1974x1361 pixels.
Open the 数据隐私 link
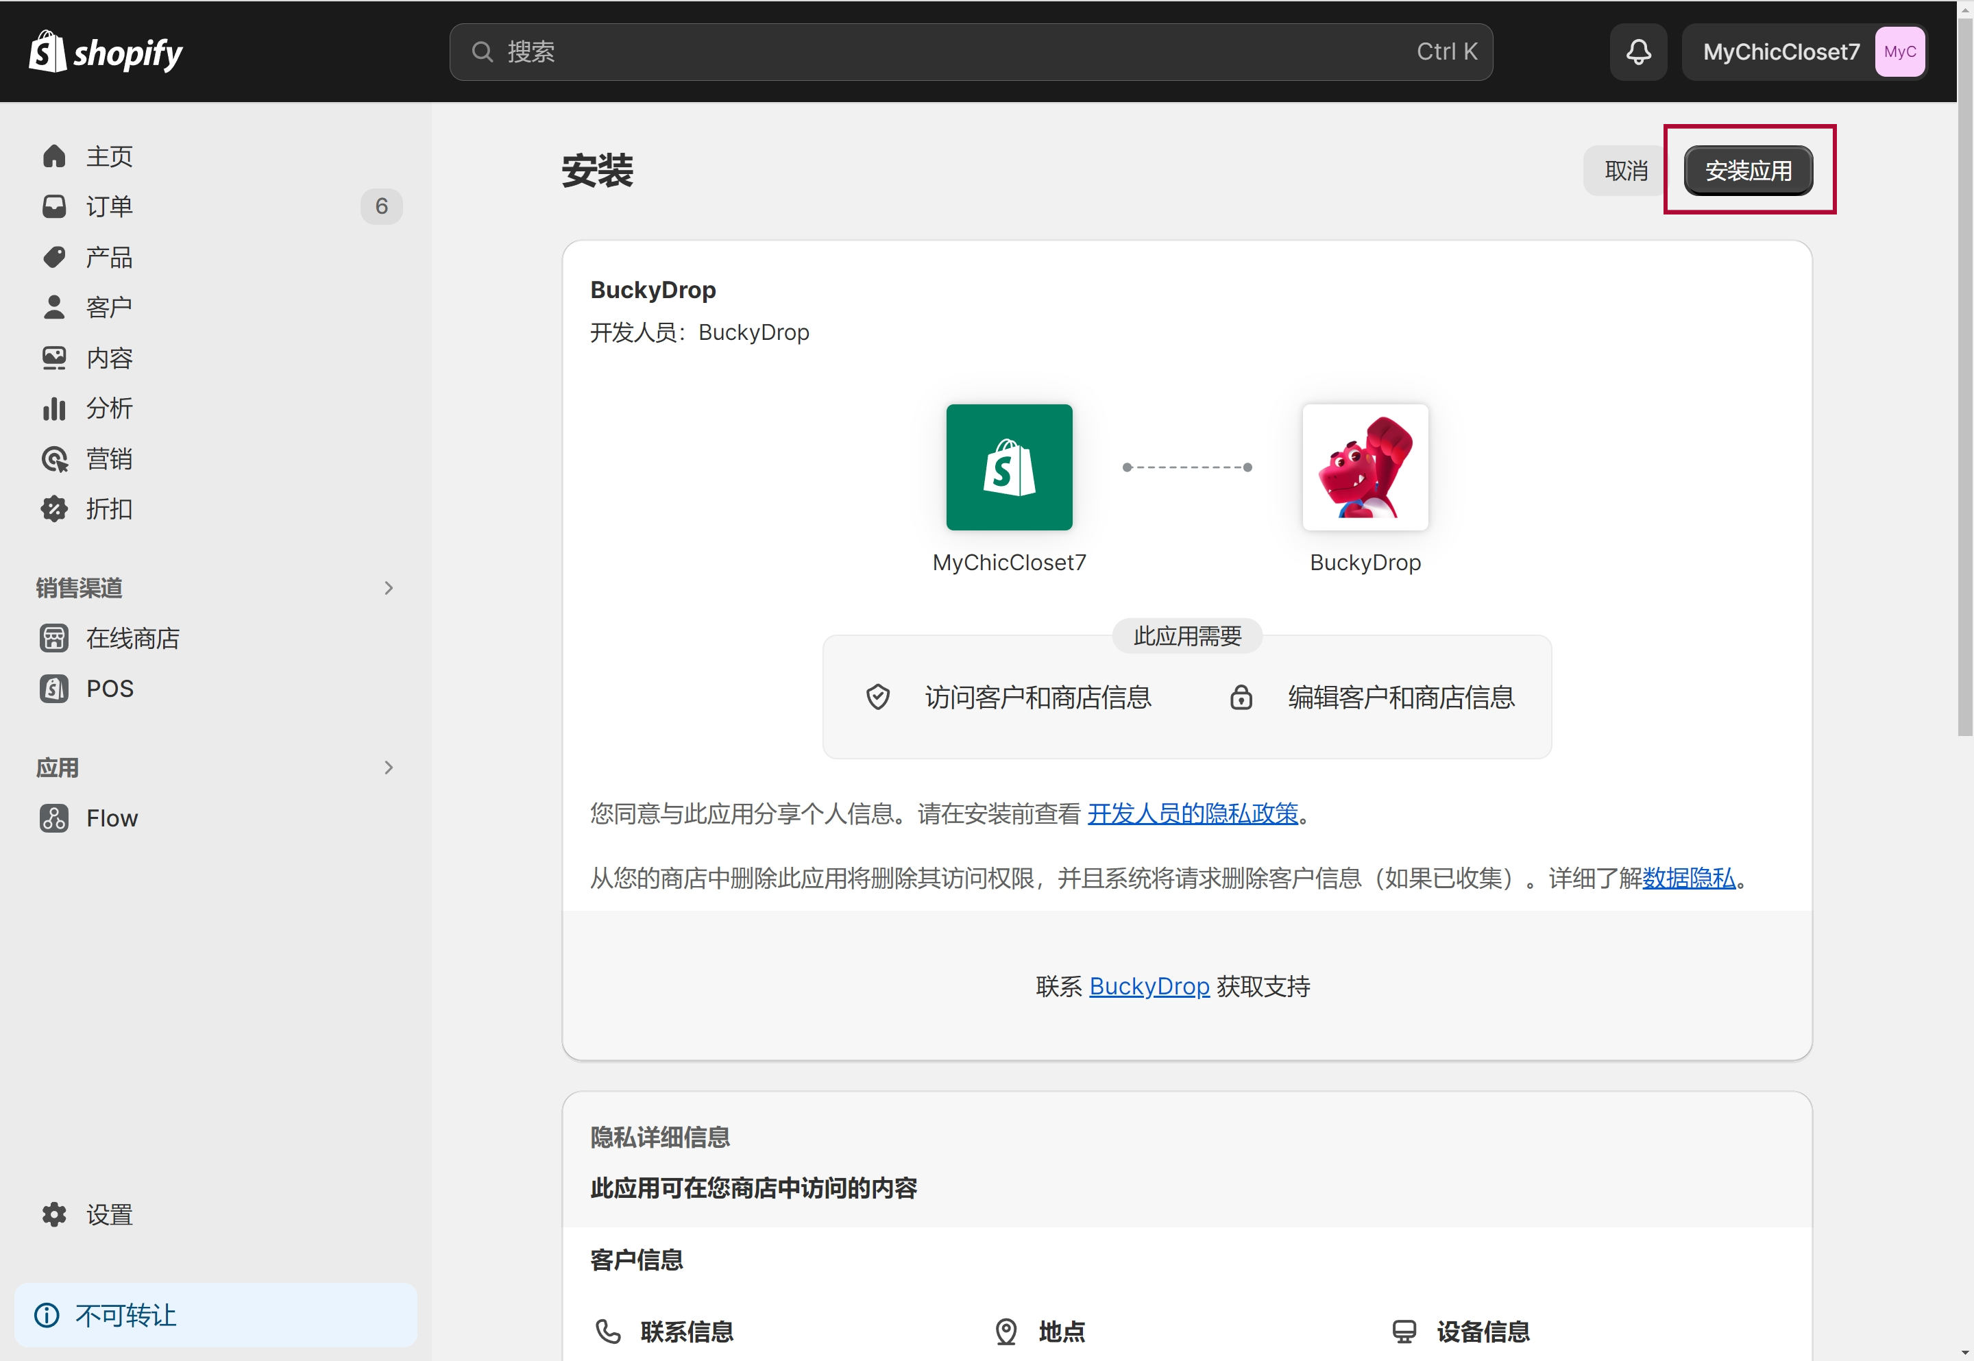pos(1688,879)
